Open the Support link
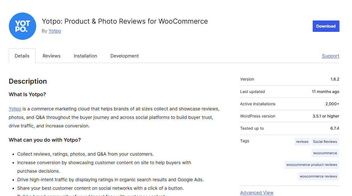Image resolution: width=352 pixels, height=196 pixels. tap(330, 56)
